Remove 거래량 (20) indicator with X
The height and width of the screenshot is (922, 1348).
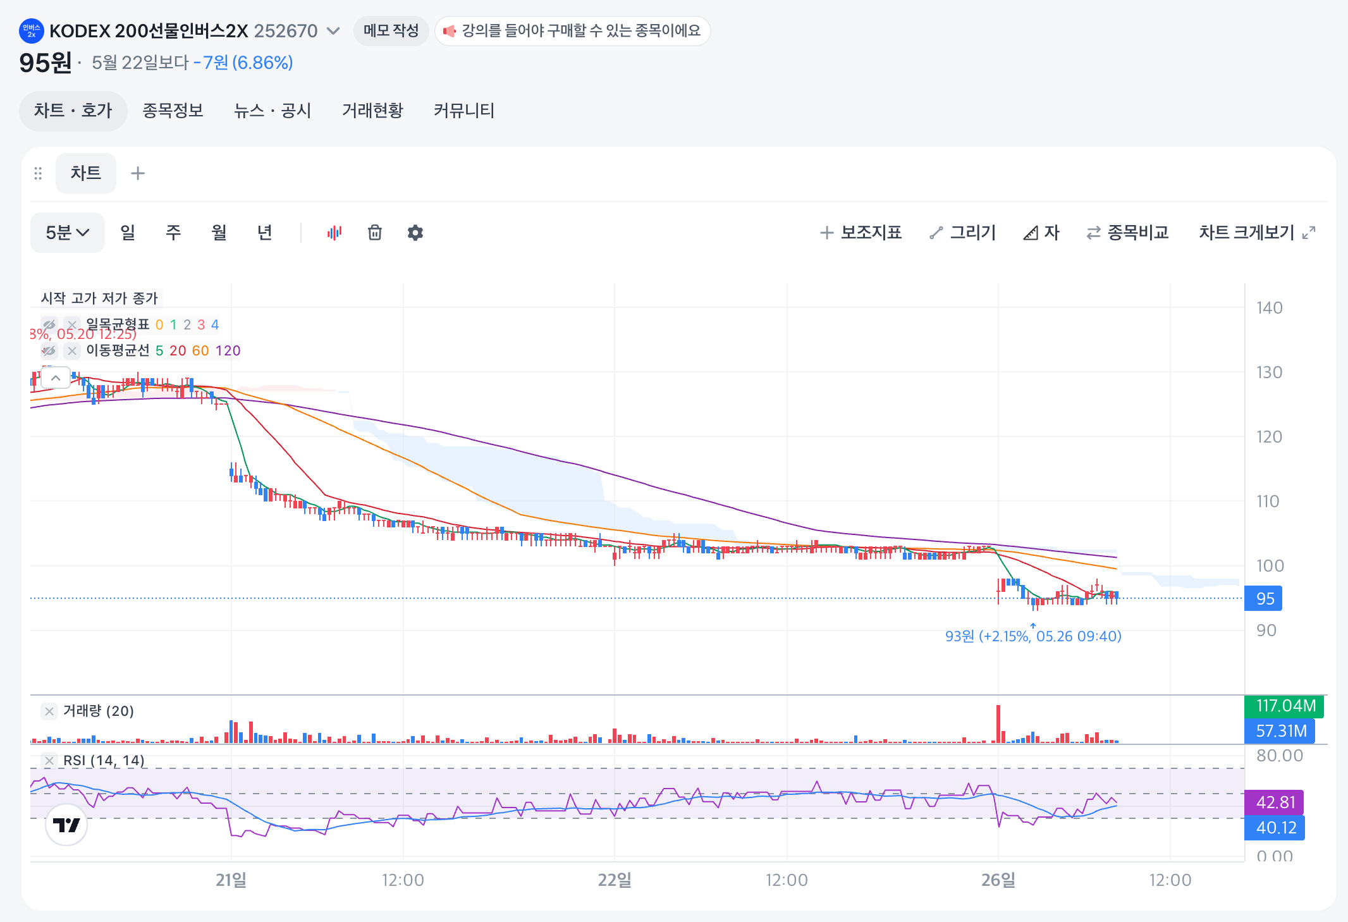(49, 711)
